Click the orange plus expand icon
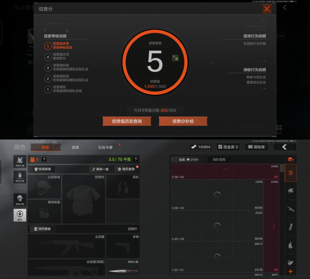310x279 pixels. click(x=290, y=272)
